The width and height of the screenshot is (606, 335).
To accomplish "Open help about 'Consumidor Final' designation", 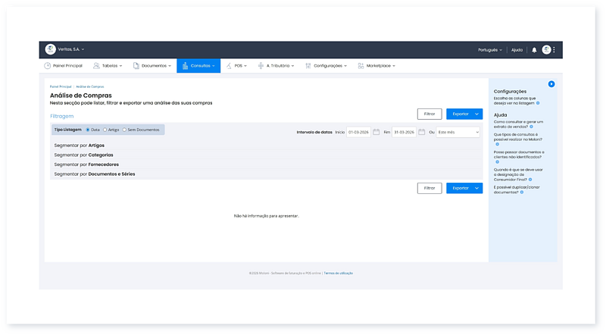I will pos(518,174).
